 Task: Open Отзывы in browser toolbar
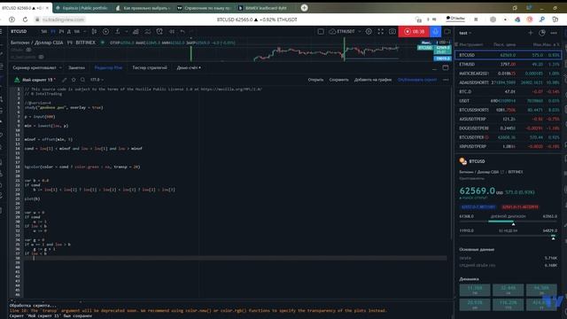click(x=455, y=18)
